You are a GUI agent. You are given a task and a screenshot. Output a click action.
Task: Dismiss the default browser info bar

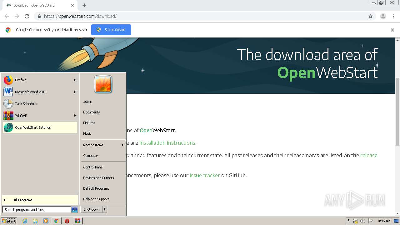pyautogui.click(x=392, y=30)
